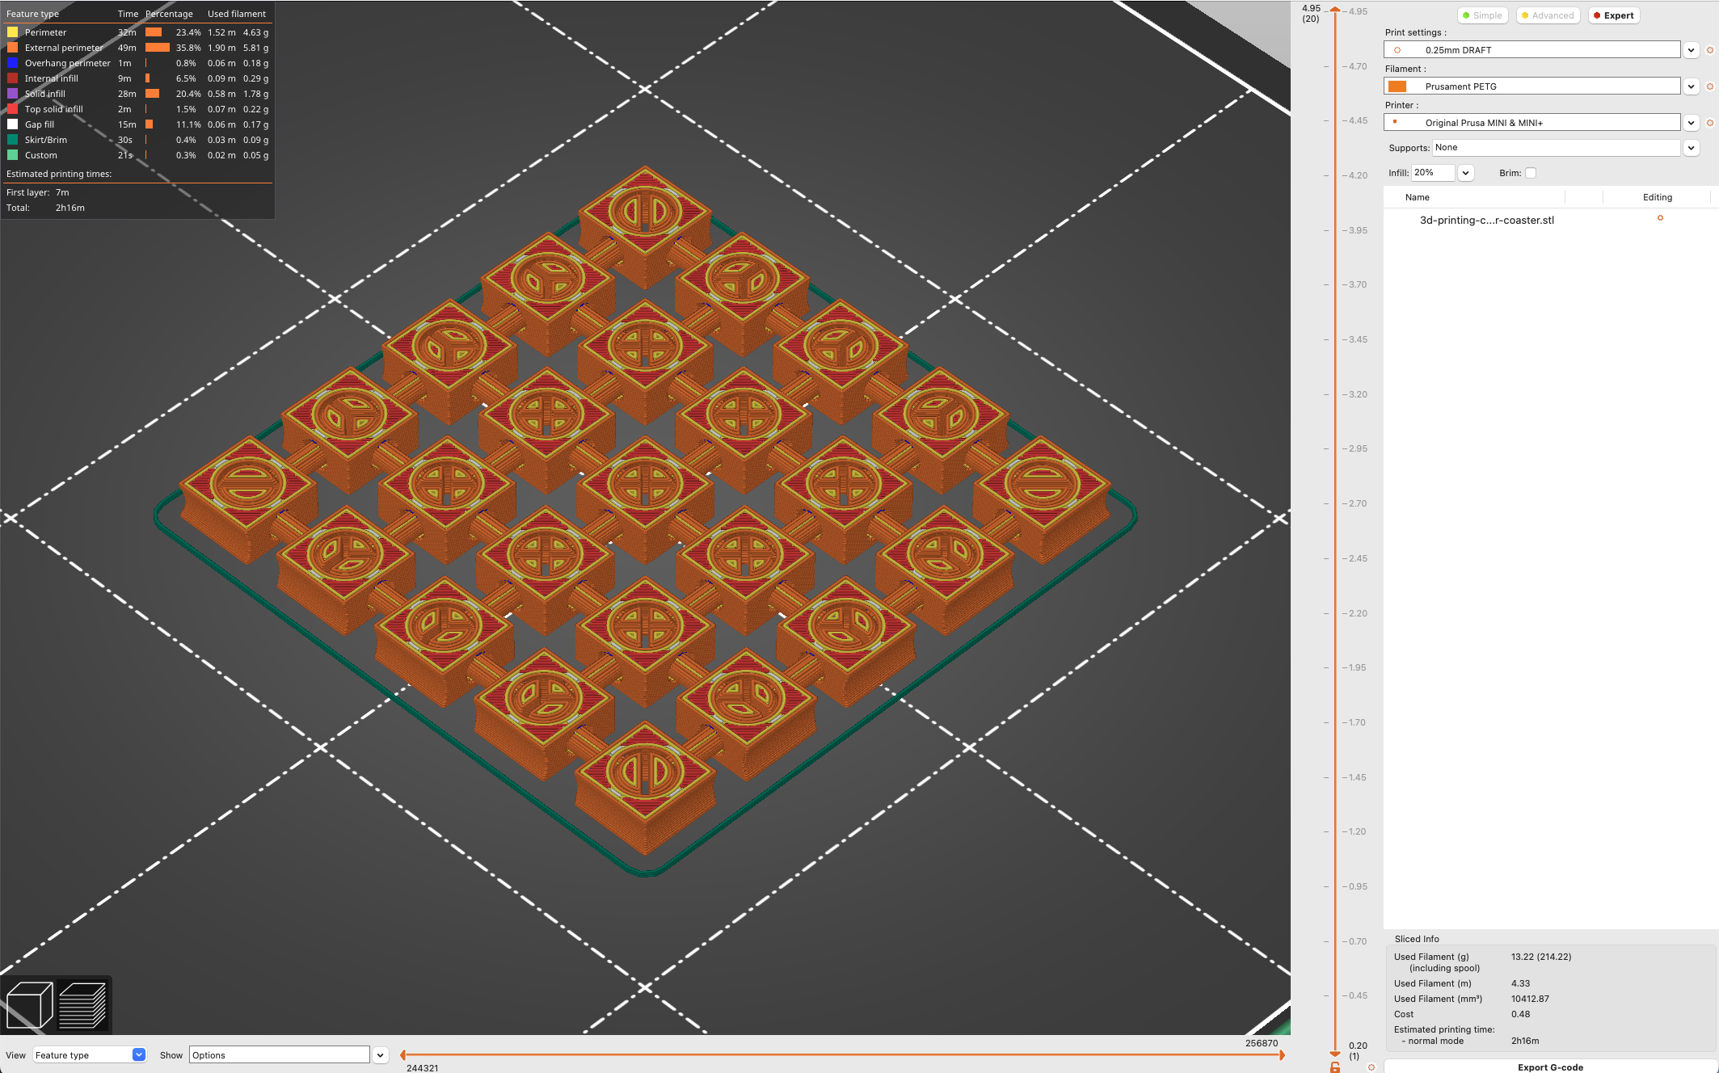Image resolution: width=1719 pixels, height=1073 pixels.
Task: Switch to Simple mode
Action: [1482, 15]
